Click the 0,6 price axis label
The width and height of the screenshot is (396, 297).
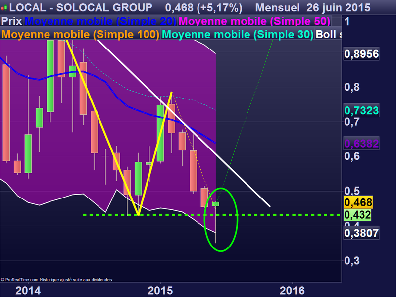352,156
